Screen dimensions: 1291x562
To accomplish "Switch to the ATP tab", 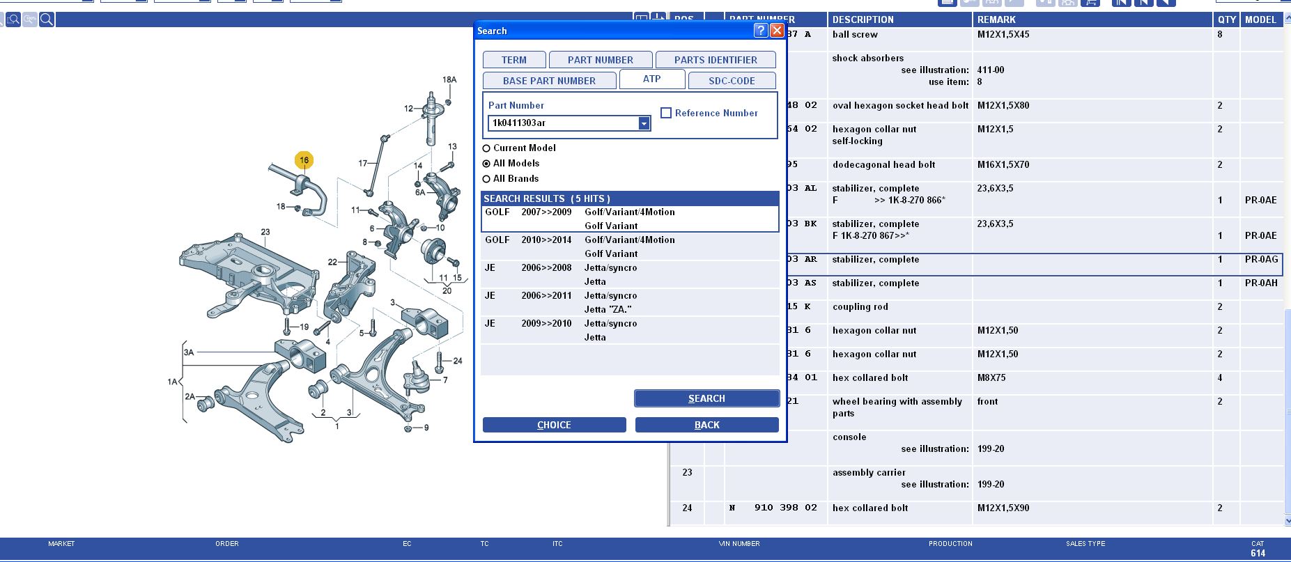I will pos(652,79).
